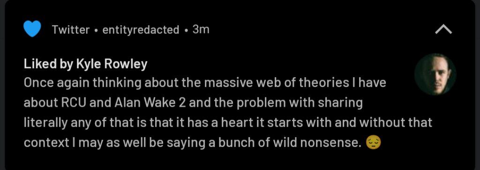Tap the line starting 'context I may as well'
The image size is (480, 170).
tap(193, 143)
